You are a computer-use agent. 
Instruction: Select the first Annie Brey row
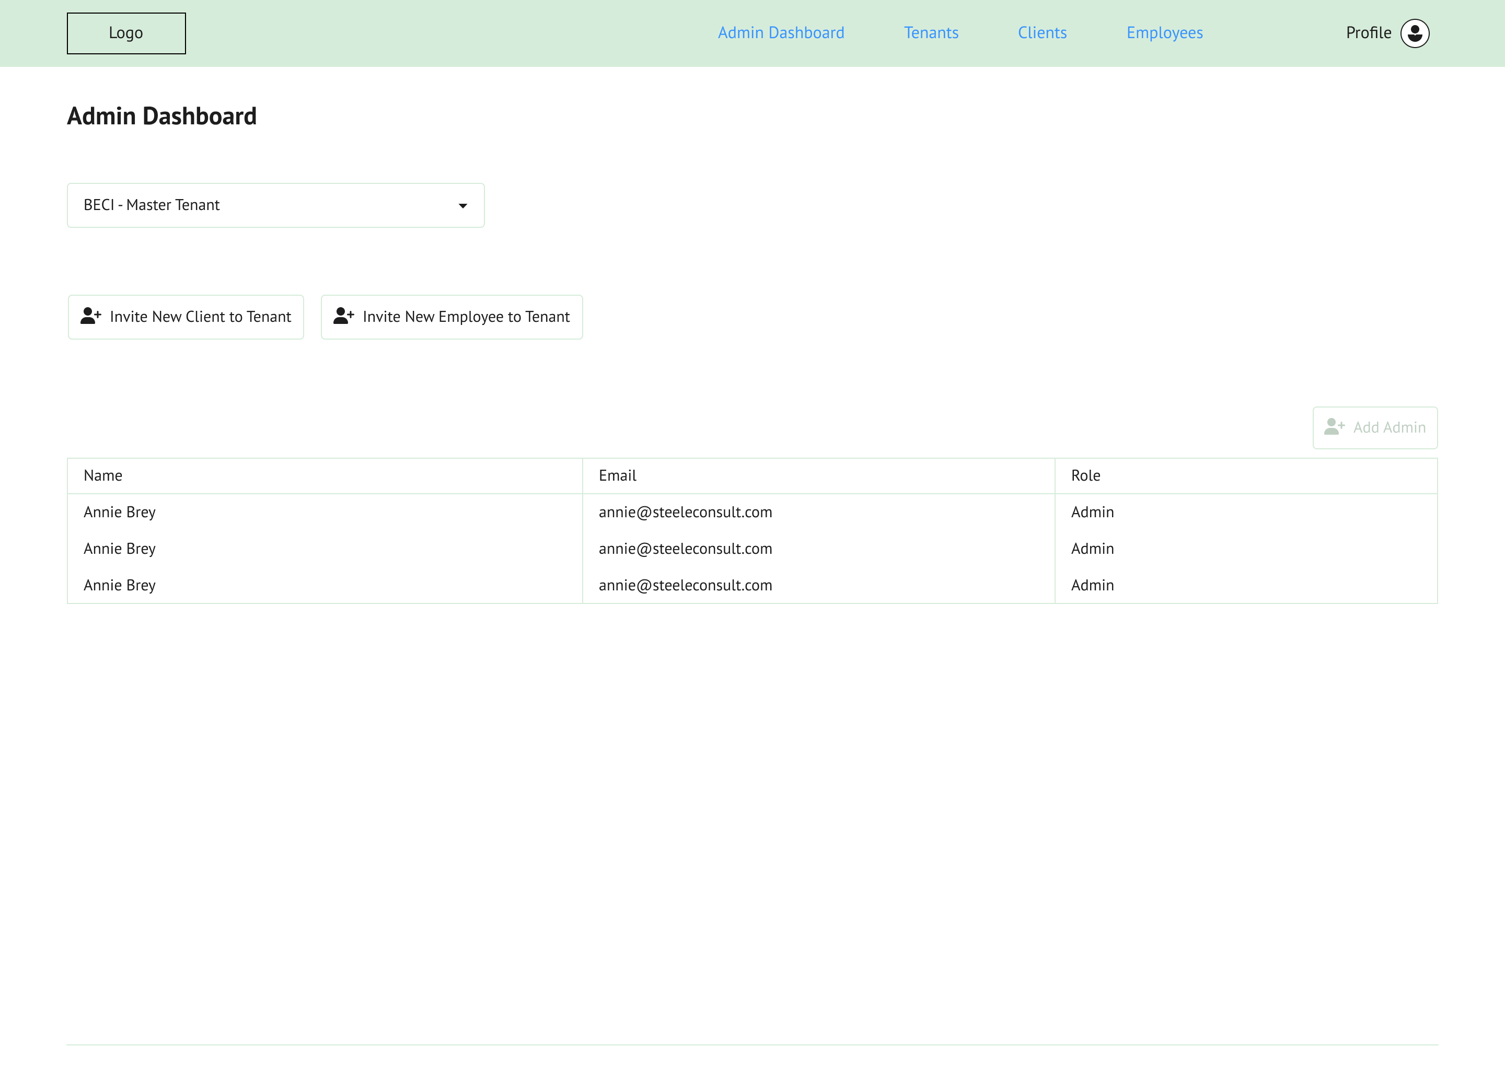click(x=119, y=512)
